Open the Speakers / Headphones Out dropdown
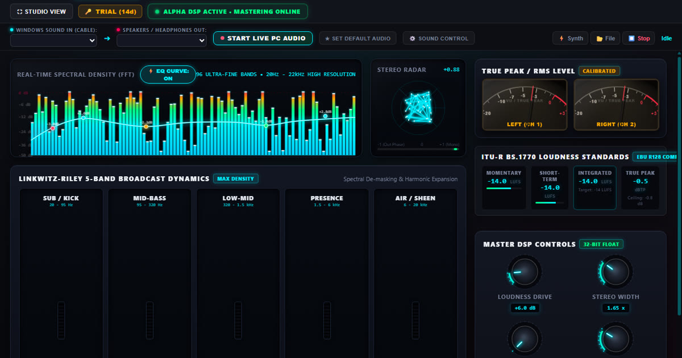682x358 pixels. [x=161, y=40]
